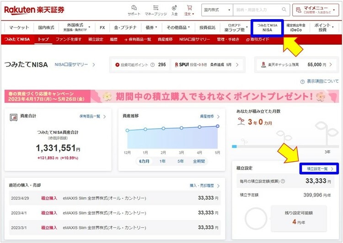Viewport: 343px width, 243px height.
Task: Open the order cart (注文) icon
Action: tap(189, 10)
